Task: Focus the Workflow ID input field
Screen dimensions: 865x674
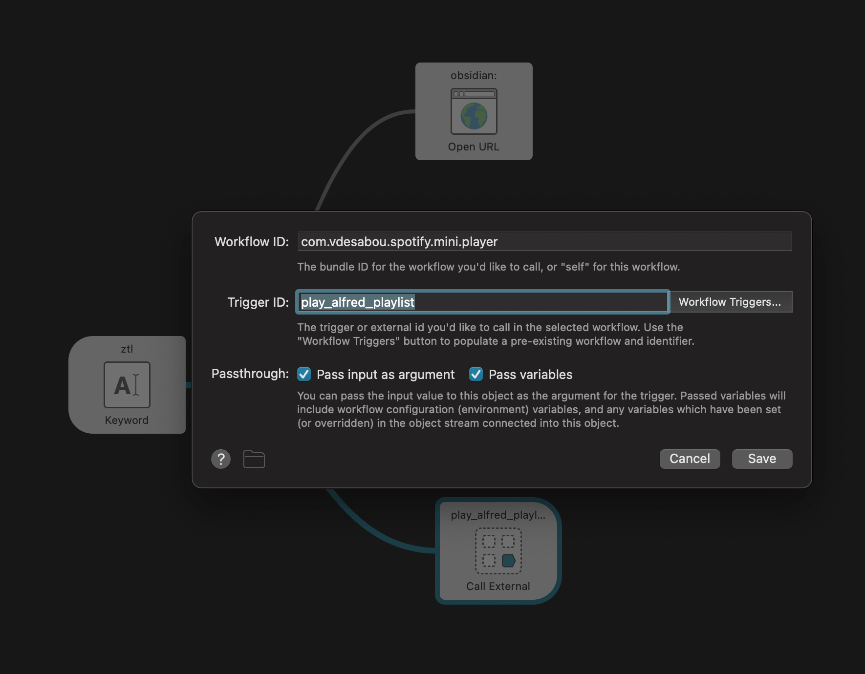Action: pyautogui.click(x=544, y=241)
